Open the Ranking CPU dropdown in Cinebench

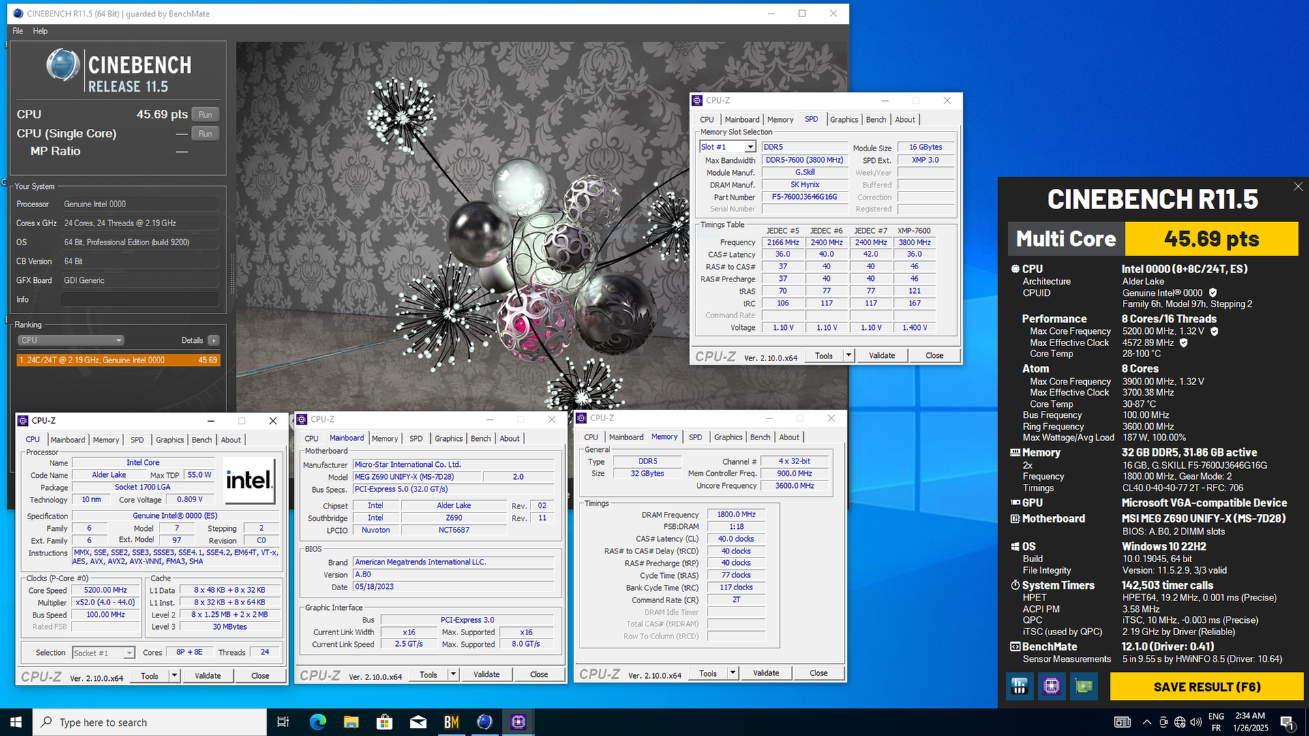[x=70, y=340]
